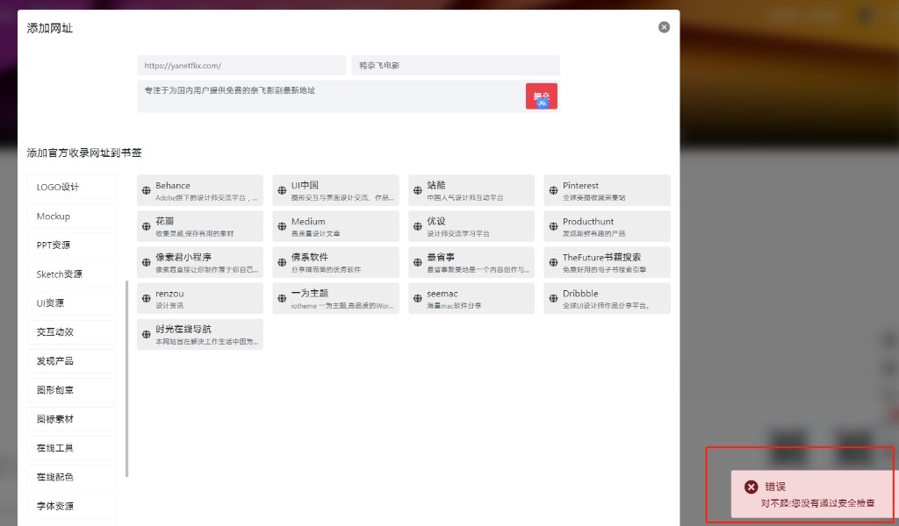Image resolution: width=899 pixels, height=526 pixels.
Task: Add the Behance site card
Action: [200, 190]
